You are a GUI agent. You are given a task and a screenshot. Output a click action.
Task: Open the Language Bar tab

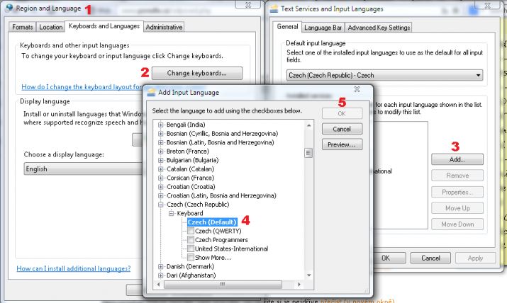(x=323, y=28)
